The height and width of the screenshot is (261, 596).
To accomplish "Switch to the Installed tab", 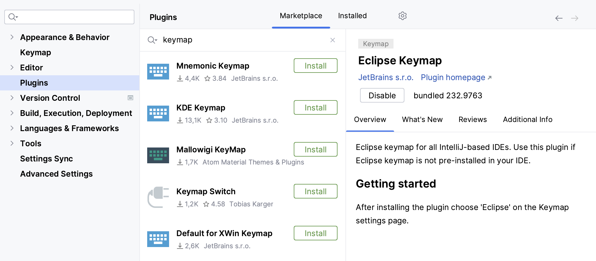I will (x=352, y=16).
